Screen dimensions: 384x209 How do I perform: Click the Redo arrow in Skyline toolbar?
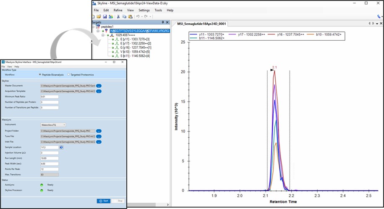click(x=146, y=16)
